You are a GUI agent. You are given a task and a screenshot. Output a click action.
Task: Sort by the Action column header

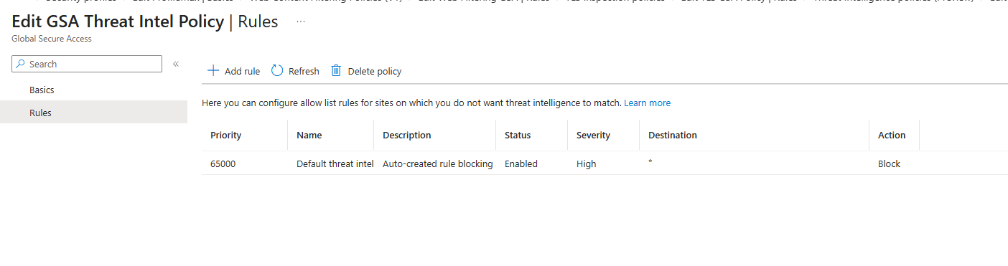point(892,135)
